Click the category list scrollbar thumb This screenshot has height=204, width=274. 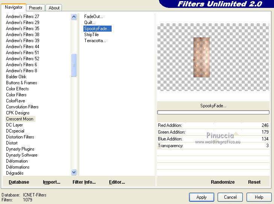click(74, 65)
